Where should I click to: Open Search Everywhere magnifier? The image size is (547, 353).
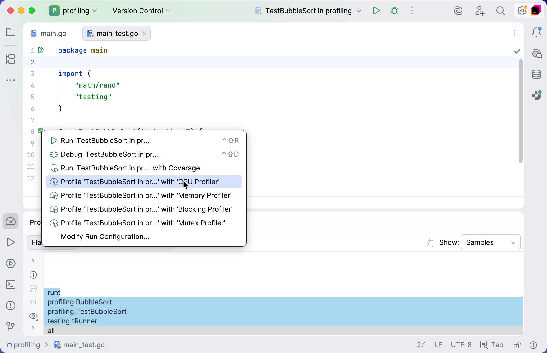click(500, 11)
